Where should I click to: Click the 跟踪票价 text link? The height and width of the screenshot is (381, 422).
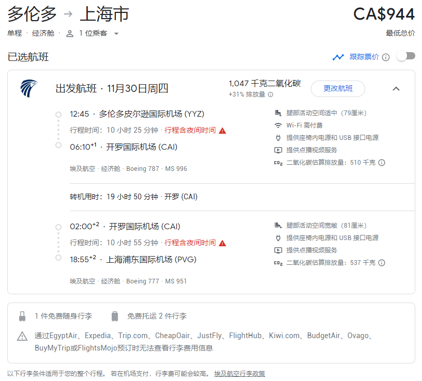coord(364,57)
